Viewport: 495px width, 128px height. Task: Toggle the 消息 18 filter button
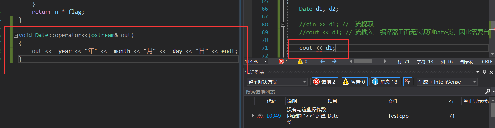[385, 82]
